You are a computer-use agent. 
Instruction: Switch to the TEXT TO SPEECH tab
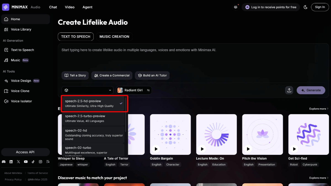(x=76, y=36)
